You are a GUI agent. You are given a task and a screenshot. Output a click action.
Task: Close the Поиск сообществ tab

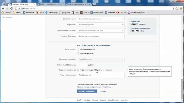point(62,4)
